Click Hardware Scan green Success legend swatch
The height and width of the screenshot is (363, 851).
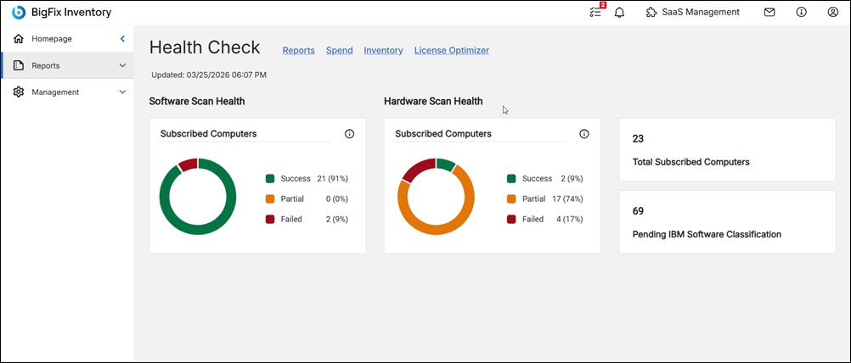[510, 179]
